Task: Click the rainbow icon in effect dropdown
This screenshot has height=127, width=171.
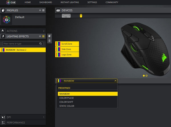Action: (59, 81)
